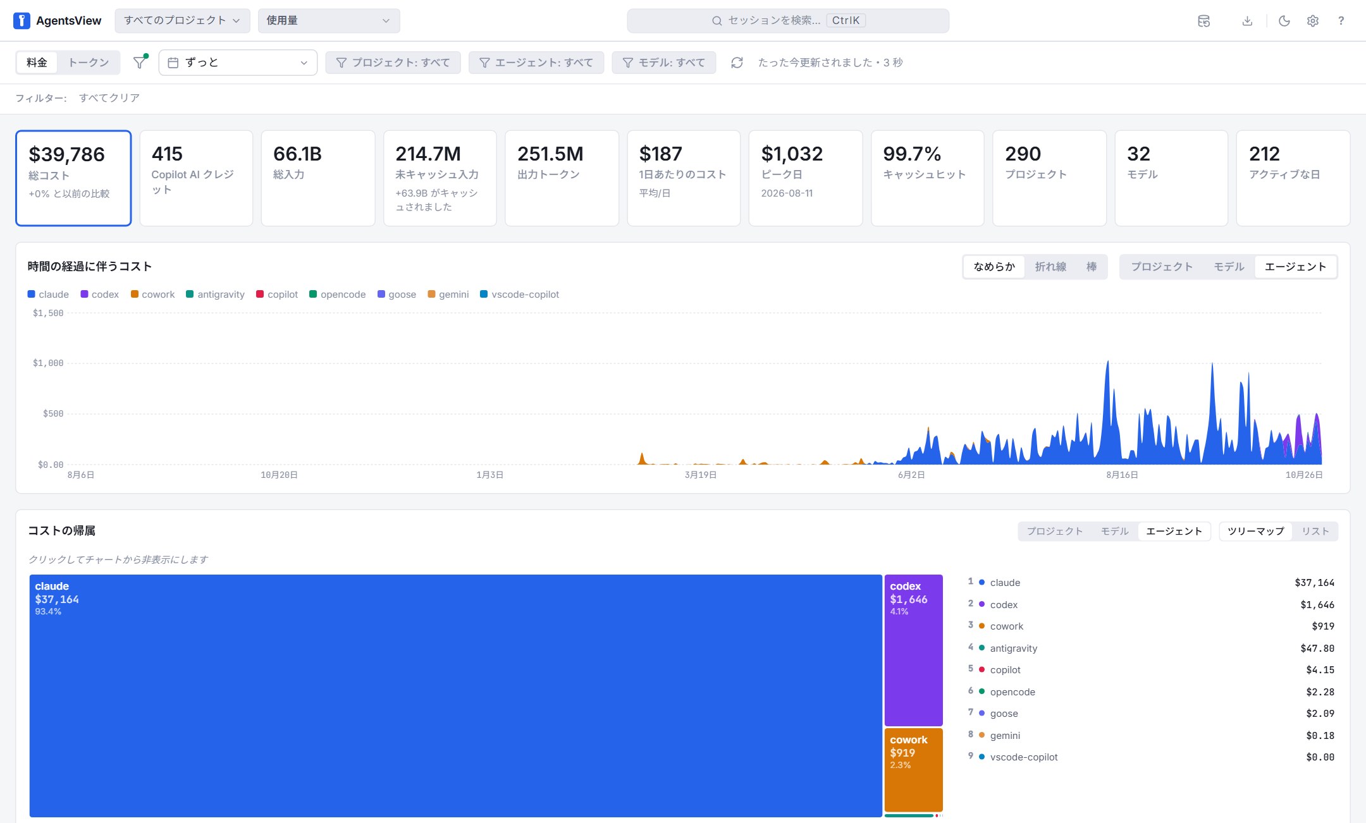Screen dimensions: 1366x823
Task: Open the database sync icon in header
Action: point(1203,21)
